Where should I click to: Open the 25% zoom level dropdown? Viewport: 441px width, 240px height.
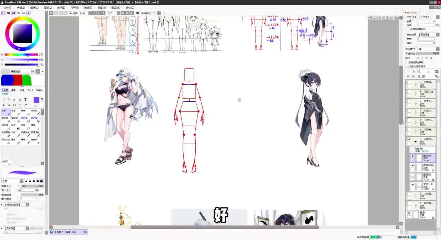(90, 13)
